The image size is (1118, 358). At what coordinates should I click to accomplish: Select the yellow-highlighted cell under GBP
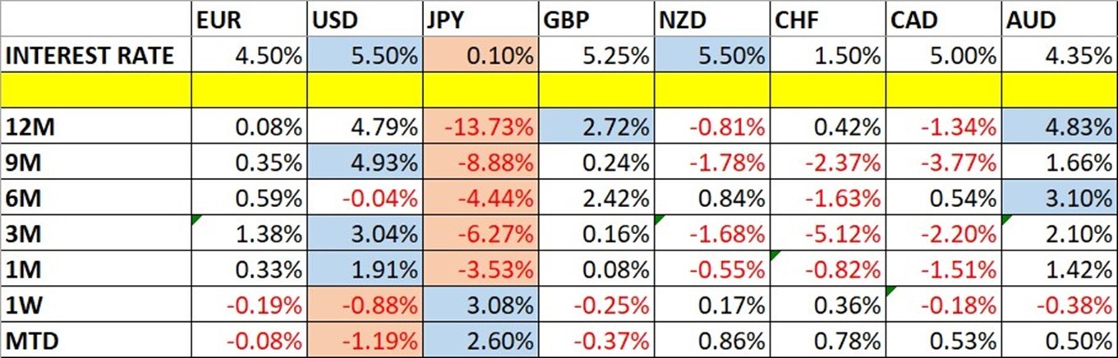tap(596, 89)
